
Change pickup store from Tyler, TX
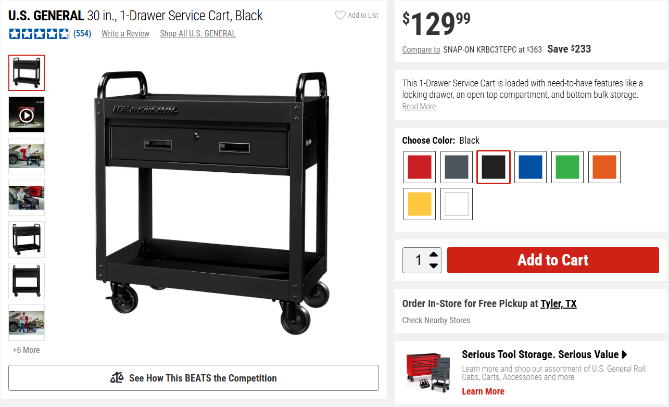559,303
